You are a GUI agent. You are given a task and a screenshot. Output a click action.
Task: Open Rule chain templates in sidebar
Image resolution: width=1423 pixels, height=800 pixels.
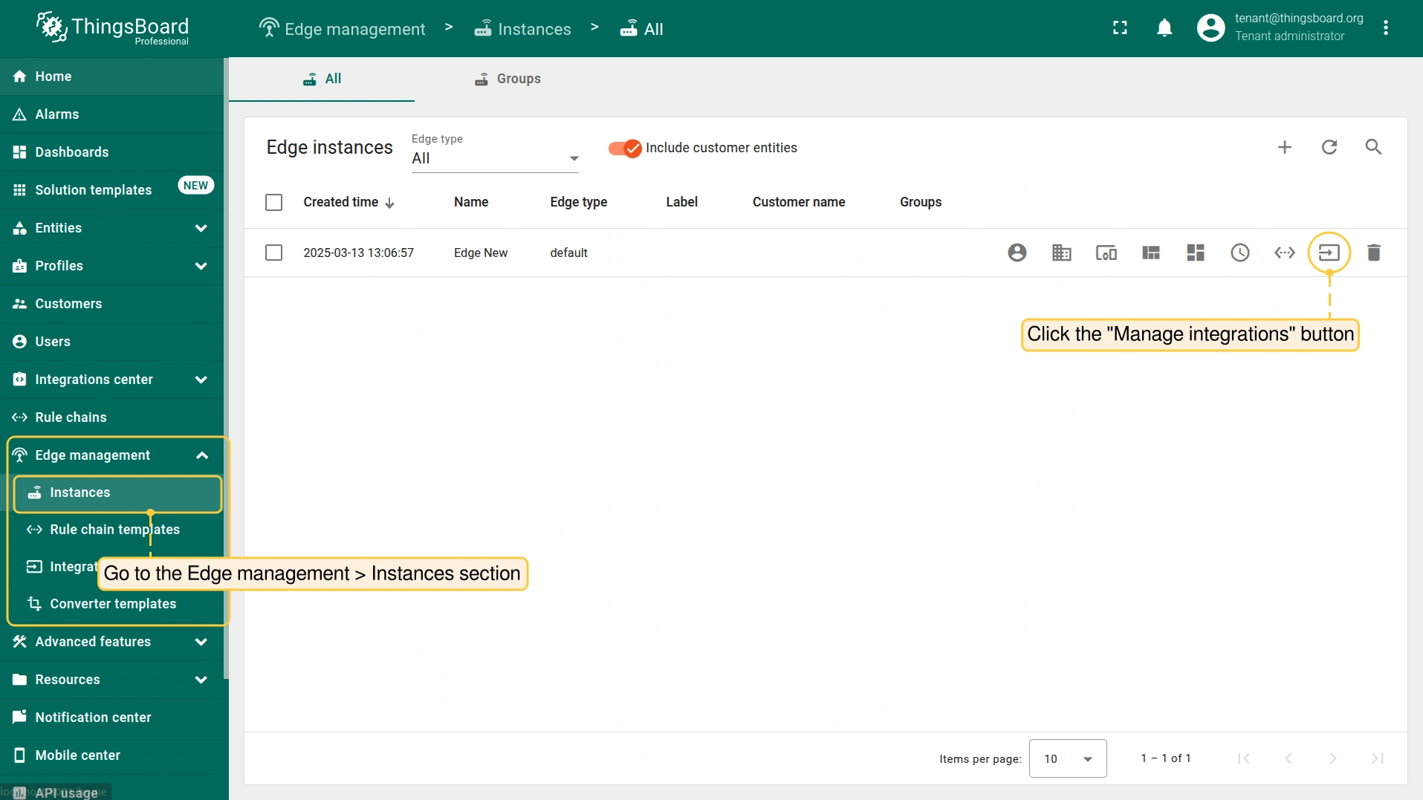point(114,530)
